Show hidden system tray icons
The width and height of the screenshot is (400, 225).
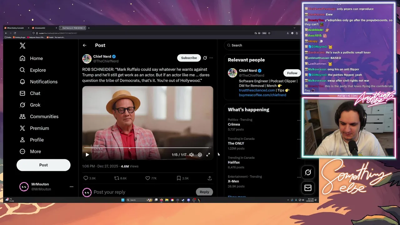pyautogui.click(x=288, y=200)
